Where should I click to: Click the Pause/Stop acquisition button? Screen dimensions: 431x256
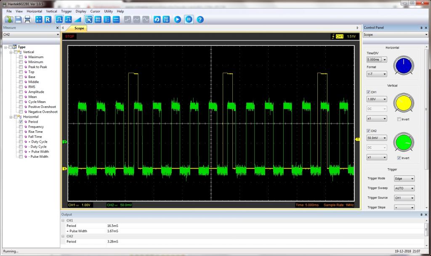click(x=189, y=19)
